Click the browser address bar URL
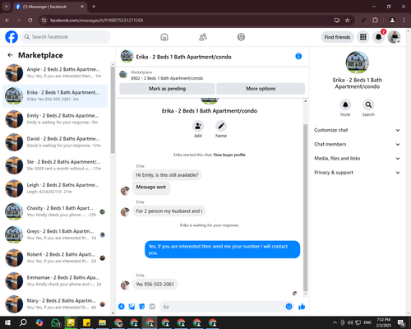The width and height of the screenshot is (411, 329). click(x=96, y=21)
